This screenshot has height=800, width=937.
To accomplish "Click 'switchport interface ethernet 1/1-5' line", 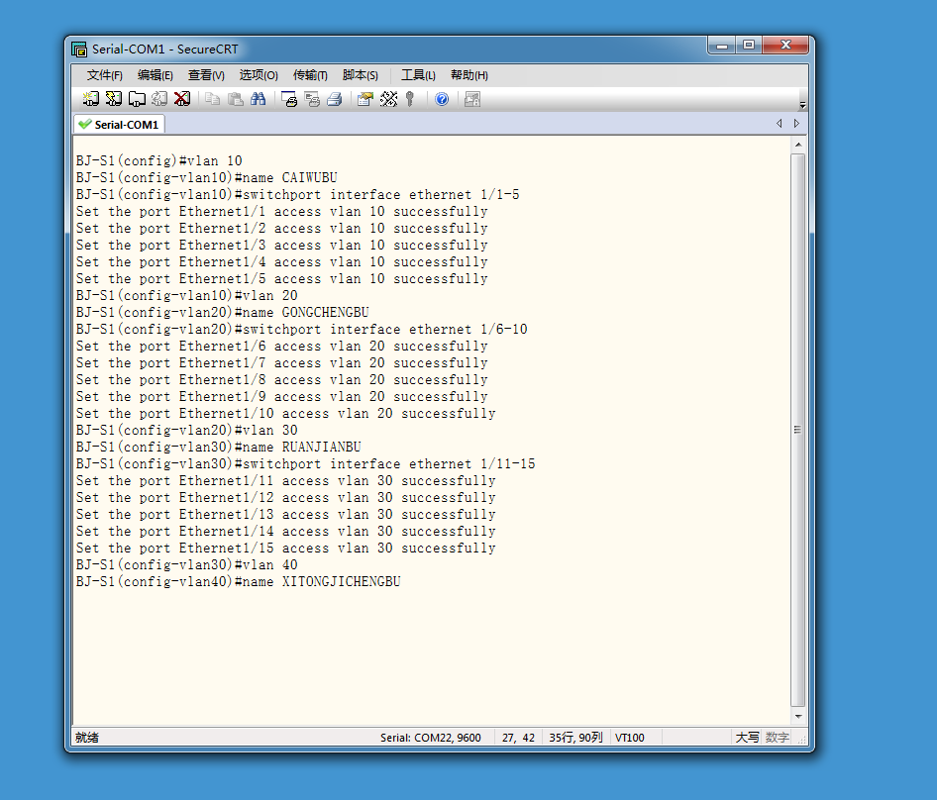I will click(297, 194).
